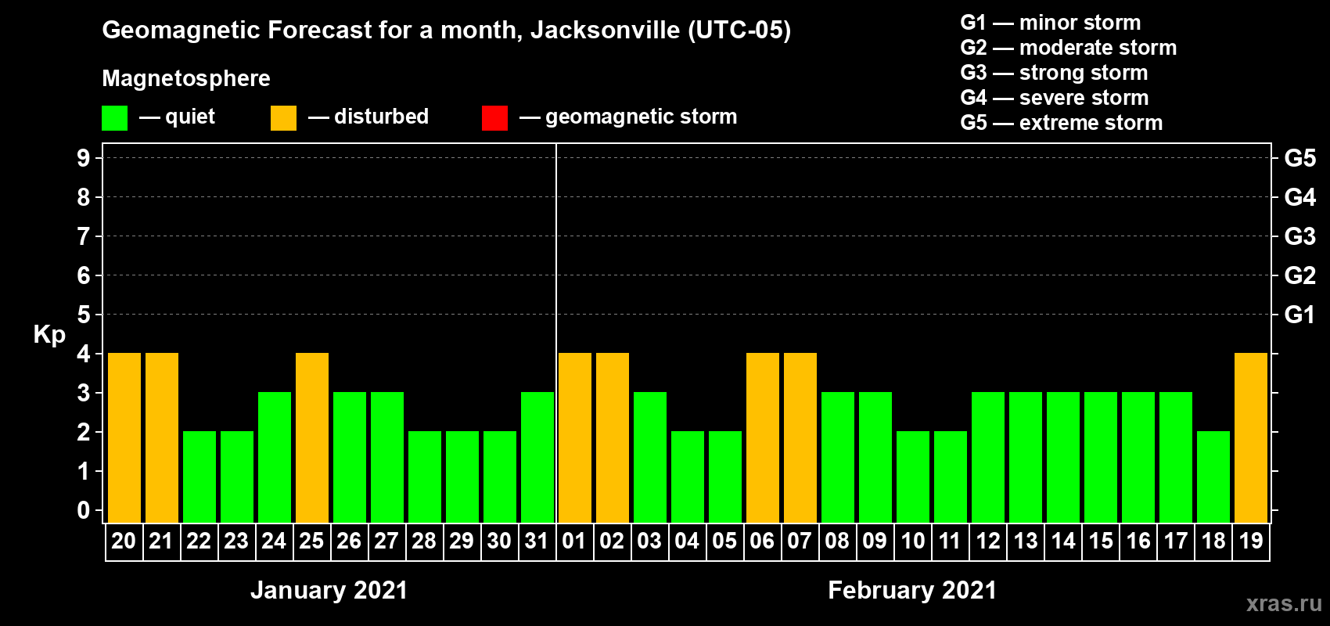This screenshot has width=1330, height=626.
Task: Select the February 02 orange bar
Action: 613,438
